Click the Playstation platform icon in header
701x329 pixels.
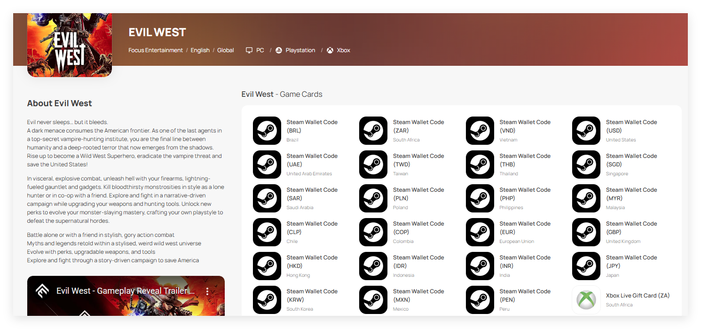coord(279,50)
